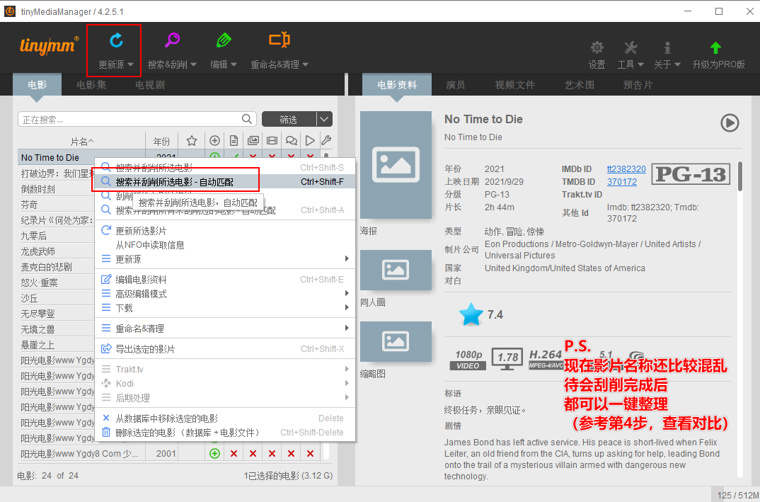
Task: Expand the filter button dropdown arrow
Action: coord(324,120)
